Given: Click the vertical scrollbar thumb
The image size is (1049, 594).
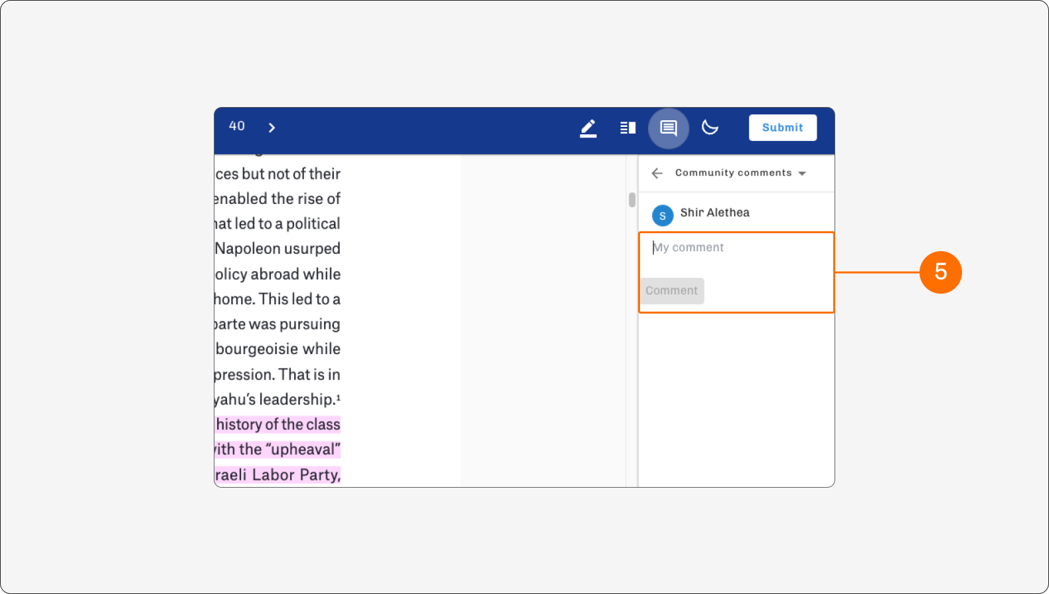Looking at the screenshot, I should tap(632, 200).
